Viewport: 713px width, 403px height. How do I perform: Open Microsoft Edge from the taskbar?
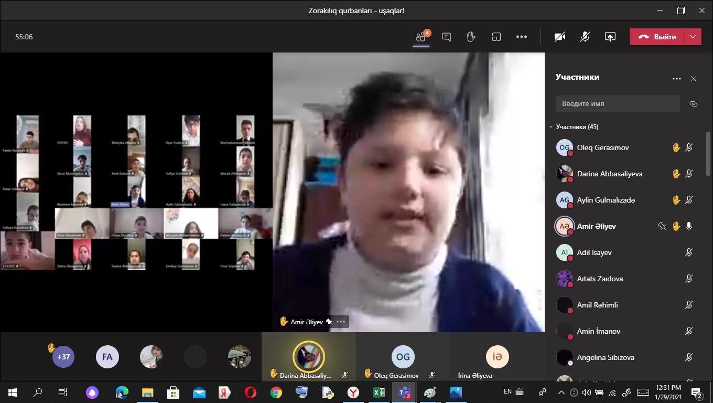(x=122, y=393)
